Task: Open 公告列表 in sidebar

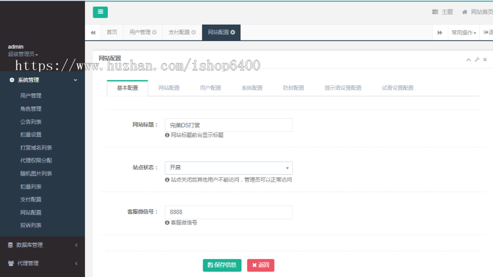Action: pyautogui.click(x=31, y=122)
